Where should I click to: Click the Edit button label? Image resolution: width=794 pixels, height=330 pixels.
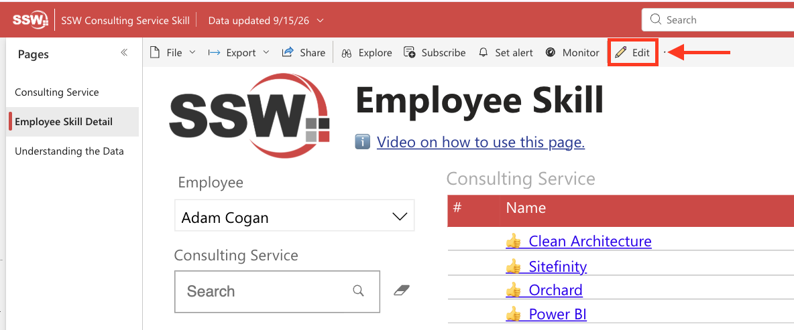pyautogui.click(x=641, y=53)
